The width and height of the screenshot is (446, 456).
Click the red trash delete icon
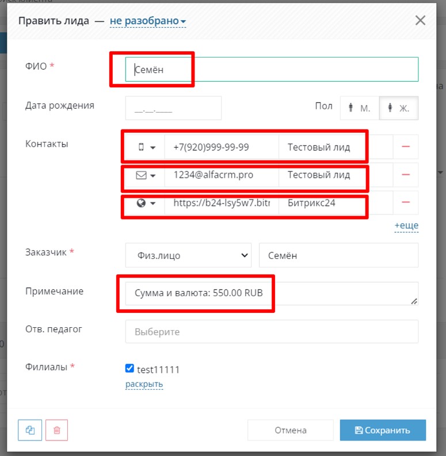pyautogui.click(x=57, y=430)
